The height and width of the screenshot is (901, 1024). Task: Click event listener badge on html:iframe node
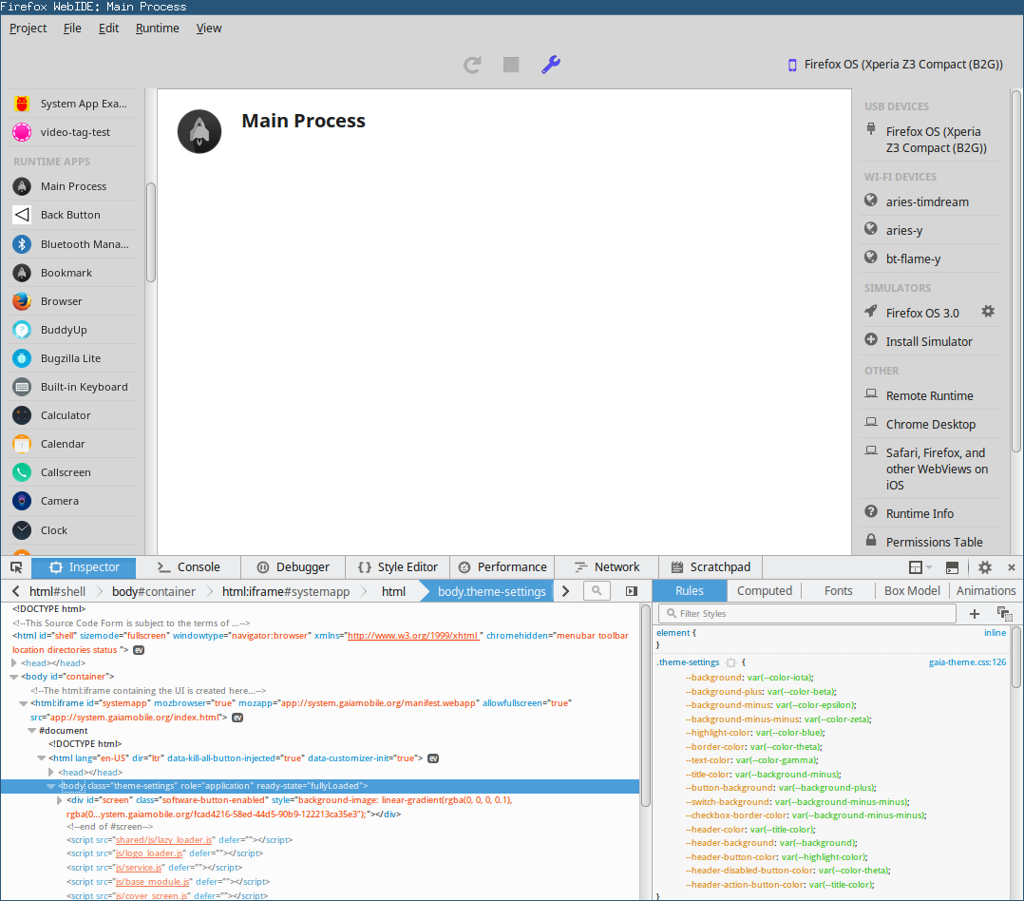tap(237, 718)
